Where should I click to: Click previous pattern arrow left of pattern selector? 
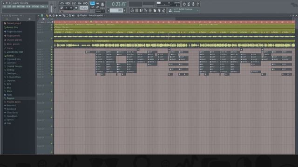pos(108,11)
